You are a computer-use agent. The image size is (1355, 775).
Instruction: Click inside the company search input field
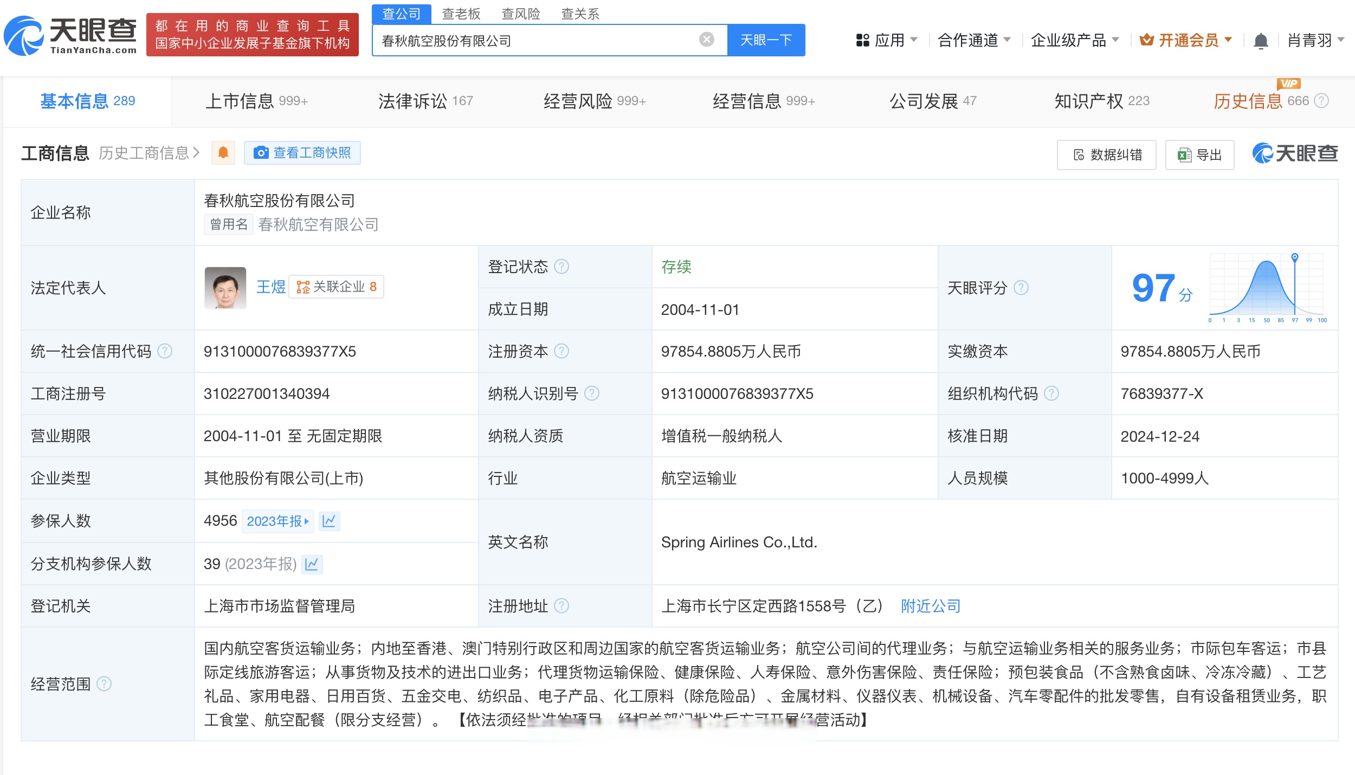[542, 40]
